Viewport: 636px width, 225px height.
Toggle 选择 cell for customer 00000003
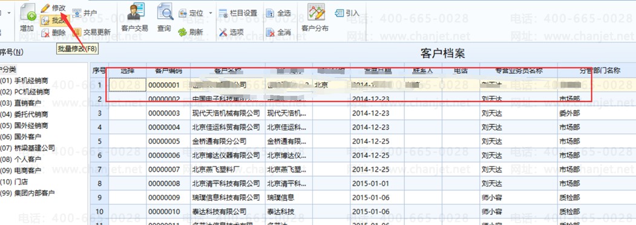127,113
